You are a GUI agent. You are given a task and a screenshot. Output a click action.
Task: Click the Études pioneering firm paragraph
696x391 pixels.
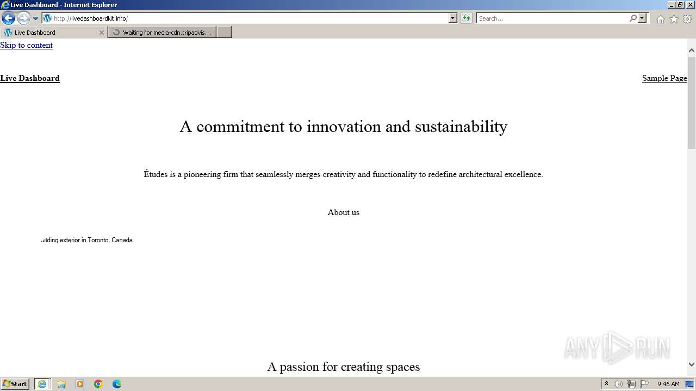click(344, 174)
